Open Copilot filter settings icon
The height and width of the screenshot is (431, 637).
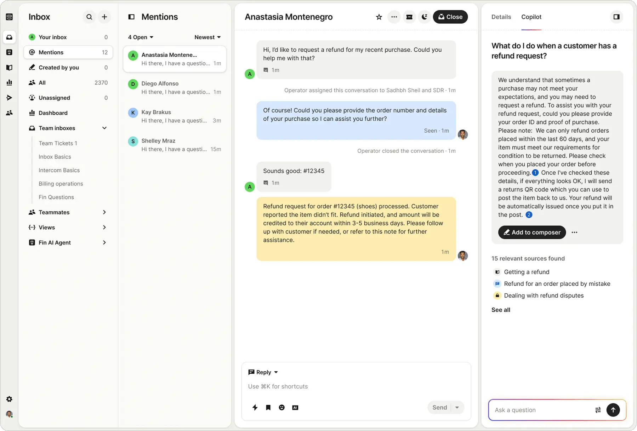598,410
